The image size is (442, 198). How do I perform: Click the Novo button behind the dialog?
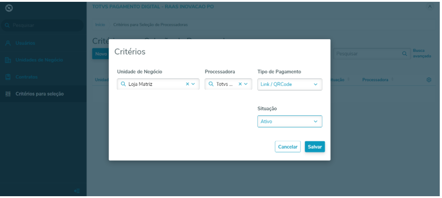coord(100,54)
